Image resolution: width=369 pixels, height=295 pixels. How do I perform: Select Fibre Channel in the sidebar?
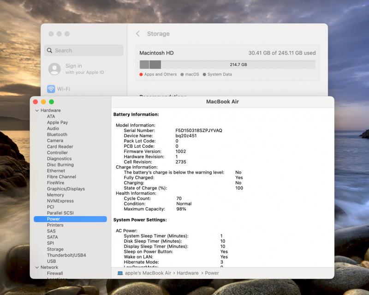click(61, 177)
